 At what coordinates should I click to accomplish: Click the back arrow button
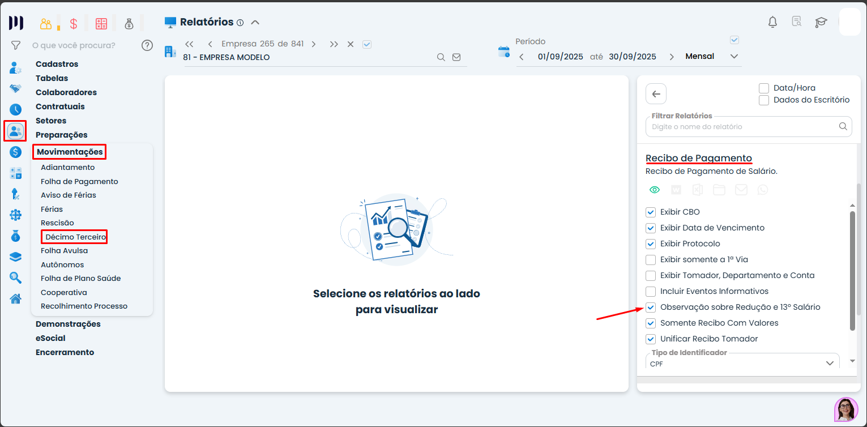click(656, 94)
